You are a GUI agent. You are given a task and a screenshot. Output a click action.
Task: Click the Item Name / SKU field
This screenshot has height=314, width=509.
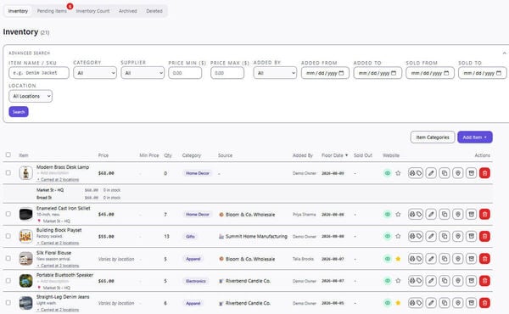tap(39, 73)
